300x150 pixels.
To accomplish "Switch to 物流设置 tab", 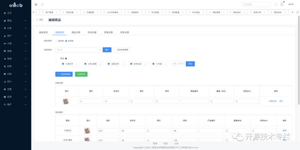I will pos(92,32).
